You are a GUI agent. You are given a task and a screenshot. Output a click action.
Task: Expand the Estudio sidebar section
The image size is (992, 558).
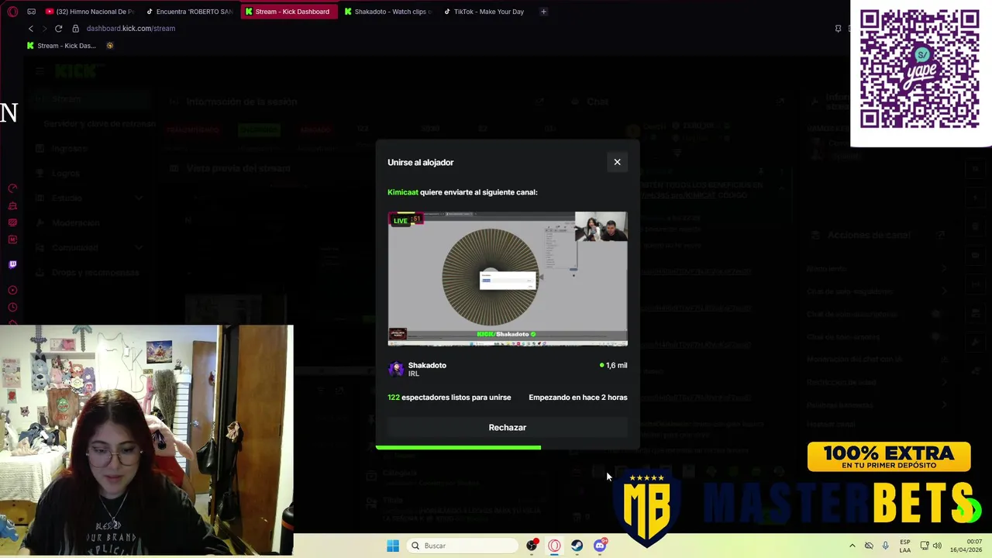[91, 198]
